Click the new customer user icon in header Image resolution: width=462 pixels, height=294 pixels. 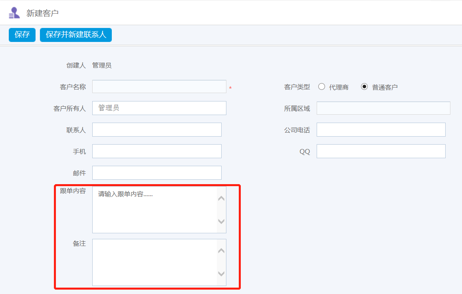click(14, 13)
